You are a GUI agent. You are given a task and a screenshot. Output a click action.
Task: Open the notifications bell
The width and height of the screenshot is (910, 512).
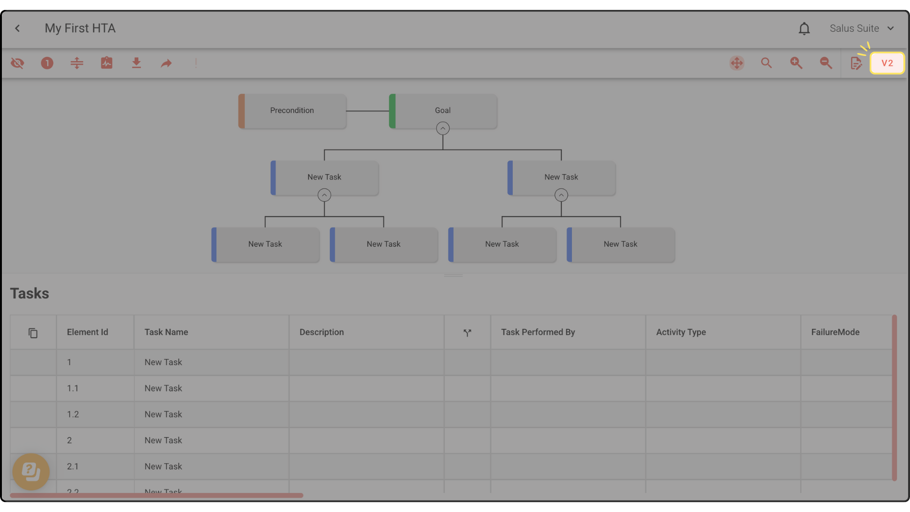coord(804,28)
